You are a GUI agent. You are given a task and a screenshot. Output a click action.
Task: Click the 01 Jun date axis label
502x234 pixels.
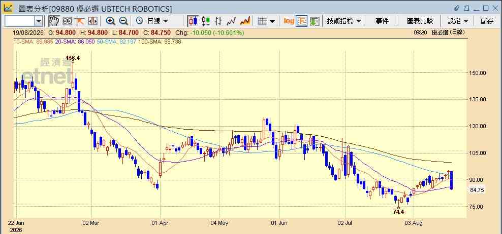279,223
